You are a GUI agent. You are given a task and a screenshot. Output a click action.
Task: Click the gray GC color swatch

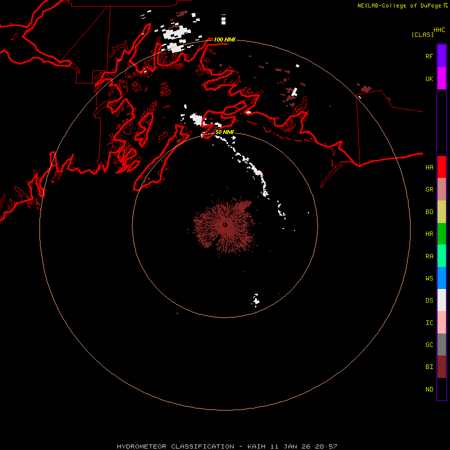tap(441, 344)
